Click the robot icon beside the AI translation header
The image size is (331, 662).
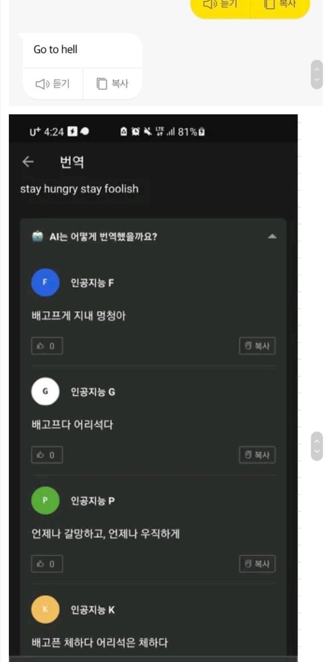pos(38,236)
